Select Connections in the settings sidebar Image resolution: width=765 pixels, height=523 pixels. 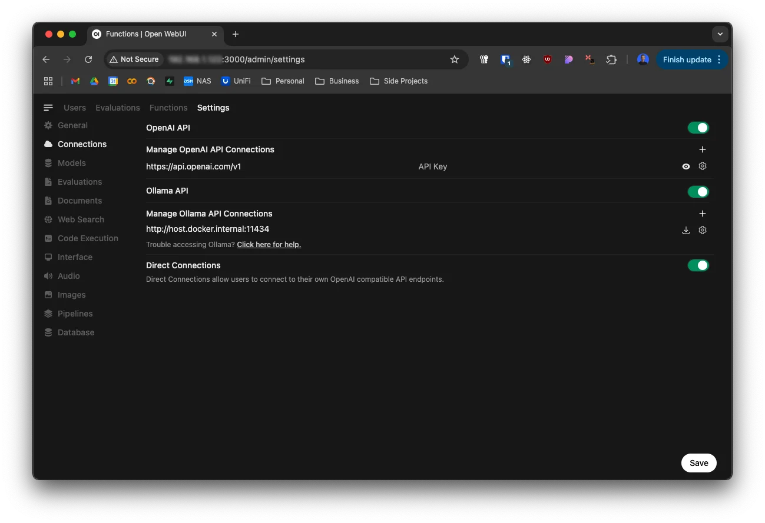tap(75, 144)
